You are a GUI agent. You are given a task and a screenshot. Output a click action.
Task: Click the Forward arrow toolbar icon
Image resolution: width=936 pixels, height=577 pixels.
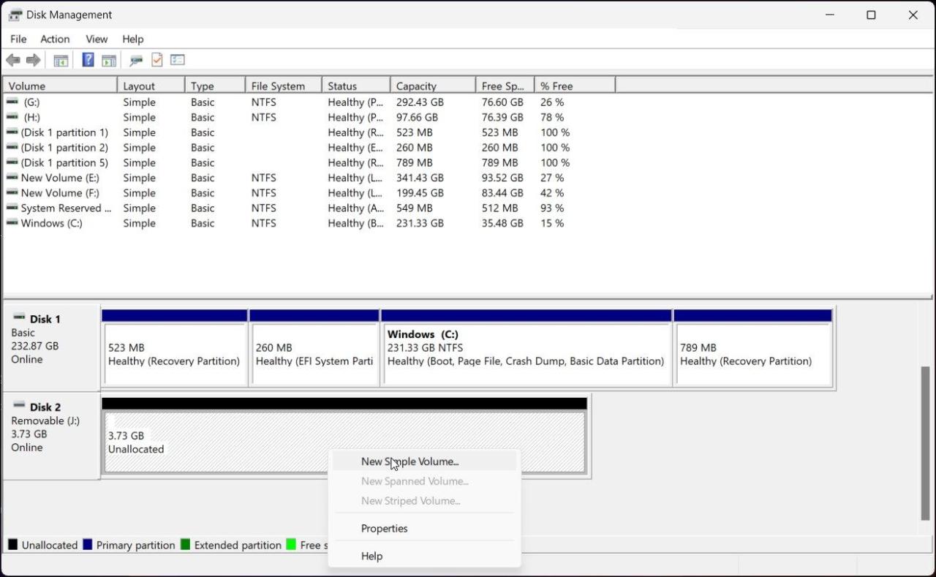click(x=33, y=60)
